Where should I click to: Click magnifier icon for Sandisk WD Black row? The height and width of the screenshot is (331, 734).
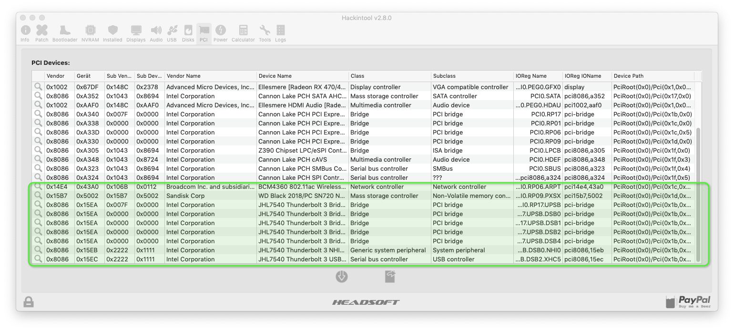(38, 196)
